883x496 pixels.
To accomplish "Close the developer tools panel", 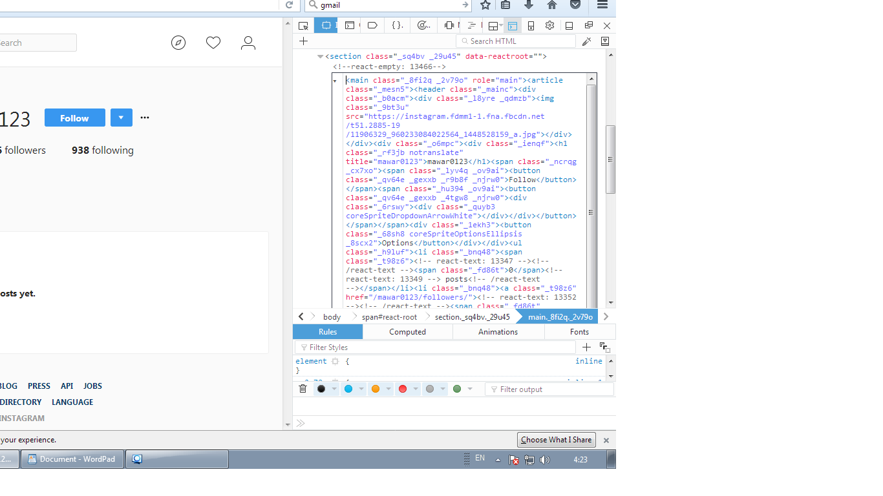I will pyautogui.click(x=607, y=26).
